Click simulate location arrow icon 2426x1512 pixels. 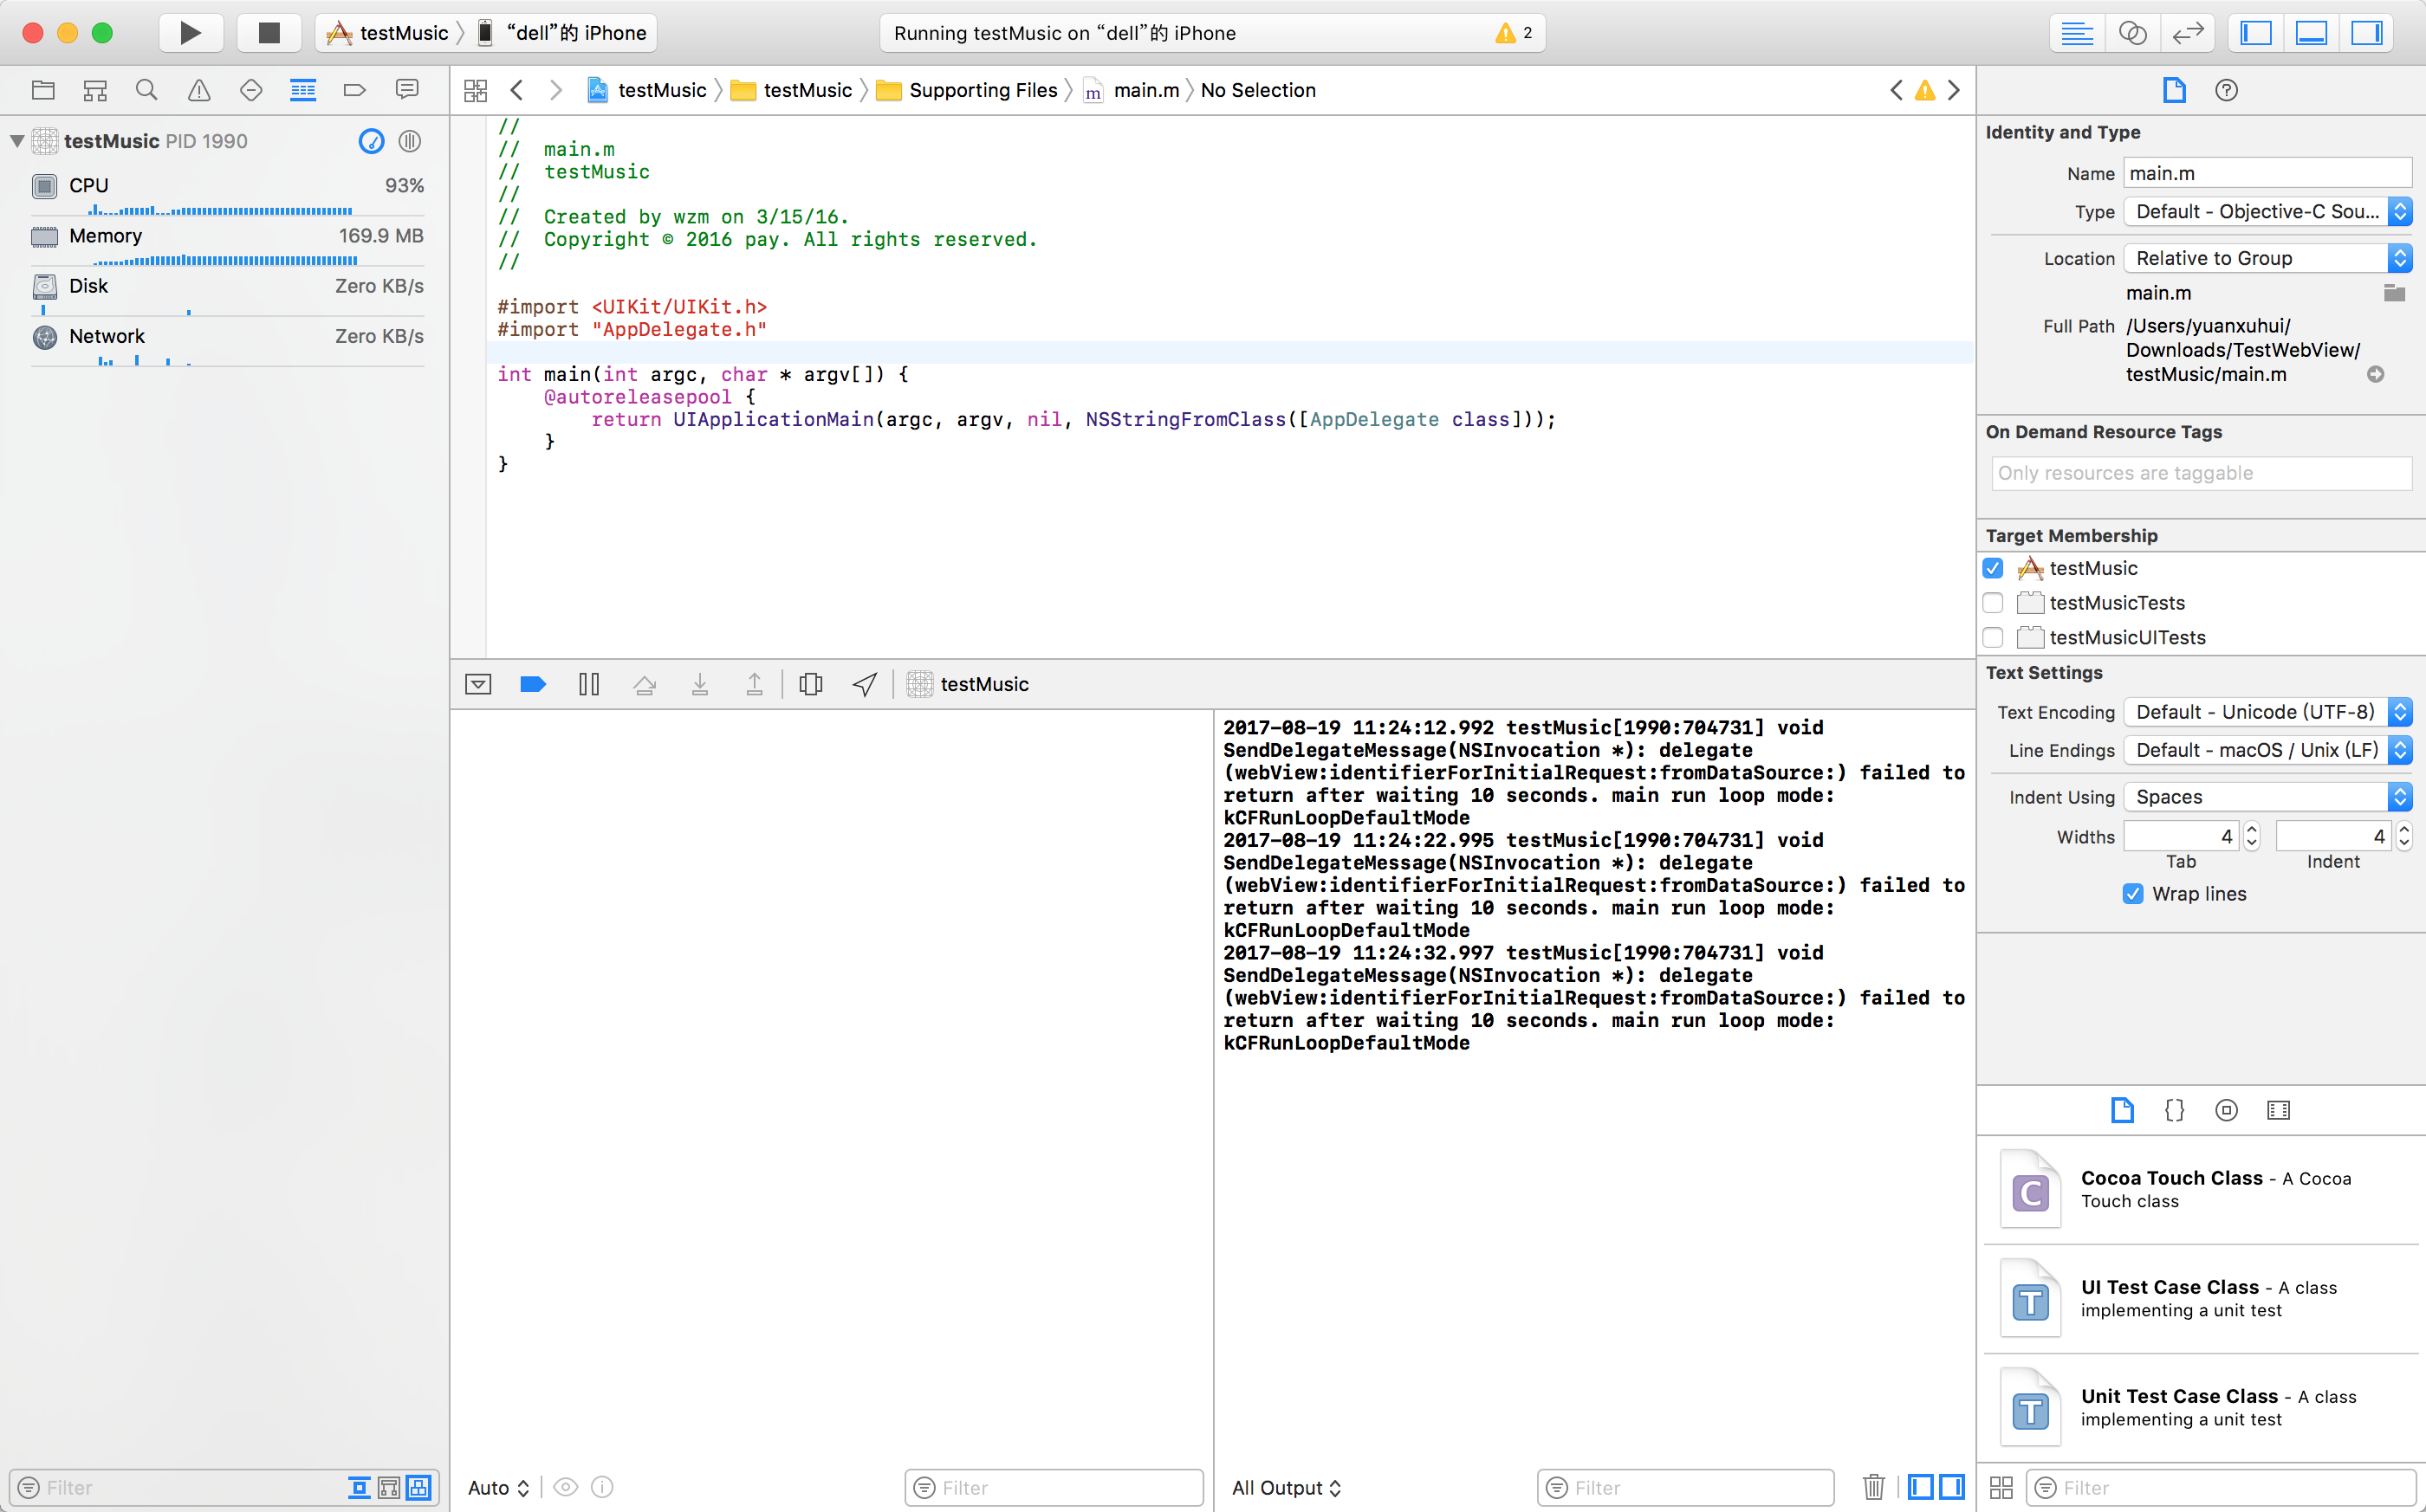click(865, 684)
